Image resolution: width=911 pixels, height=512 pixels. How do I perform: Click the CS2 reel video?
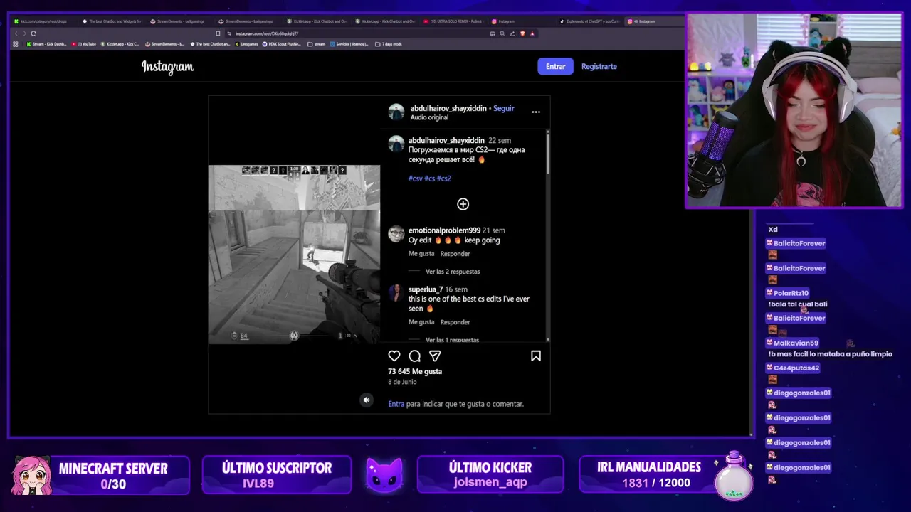coord(294,255)
